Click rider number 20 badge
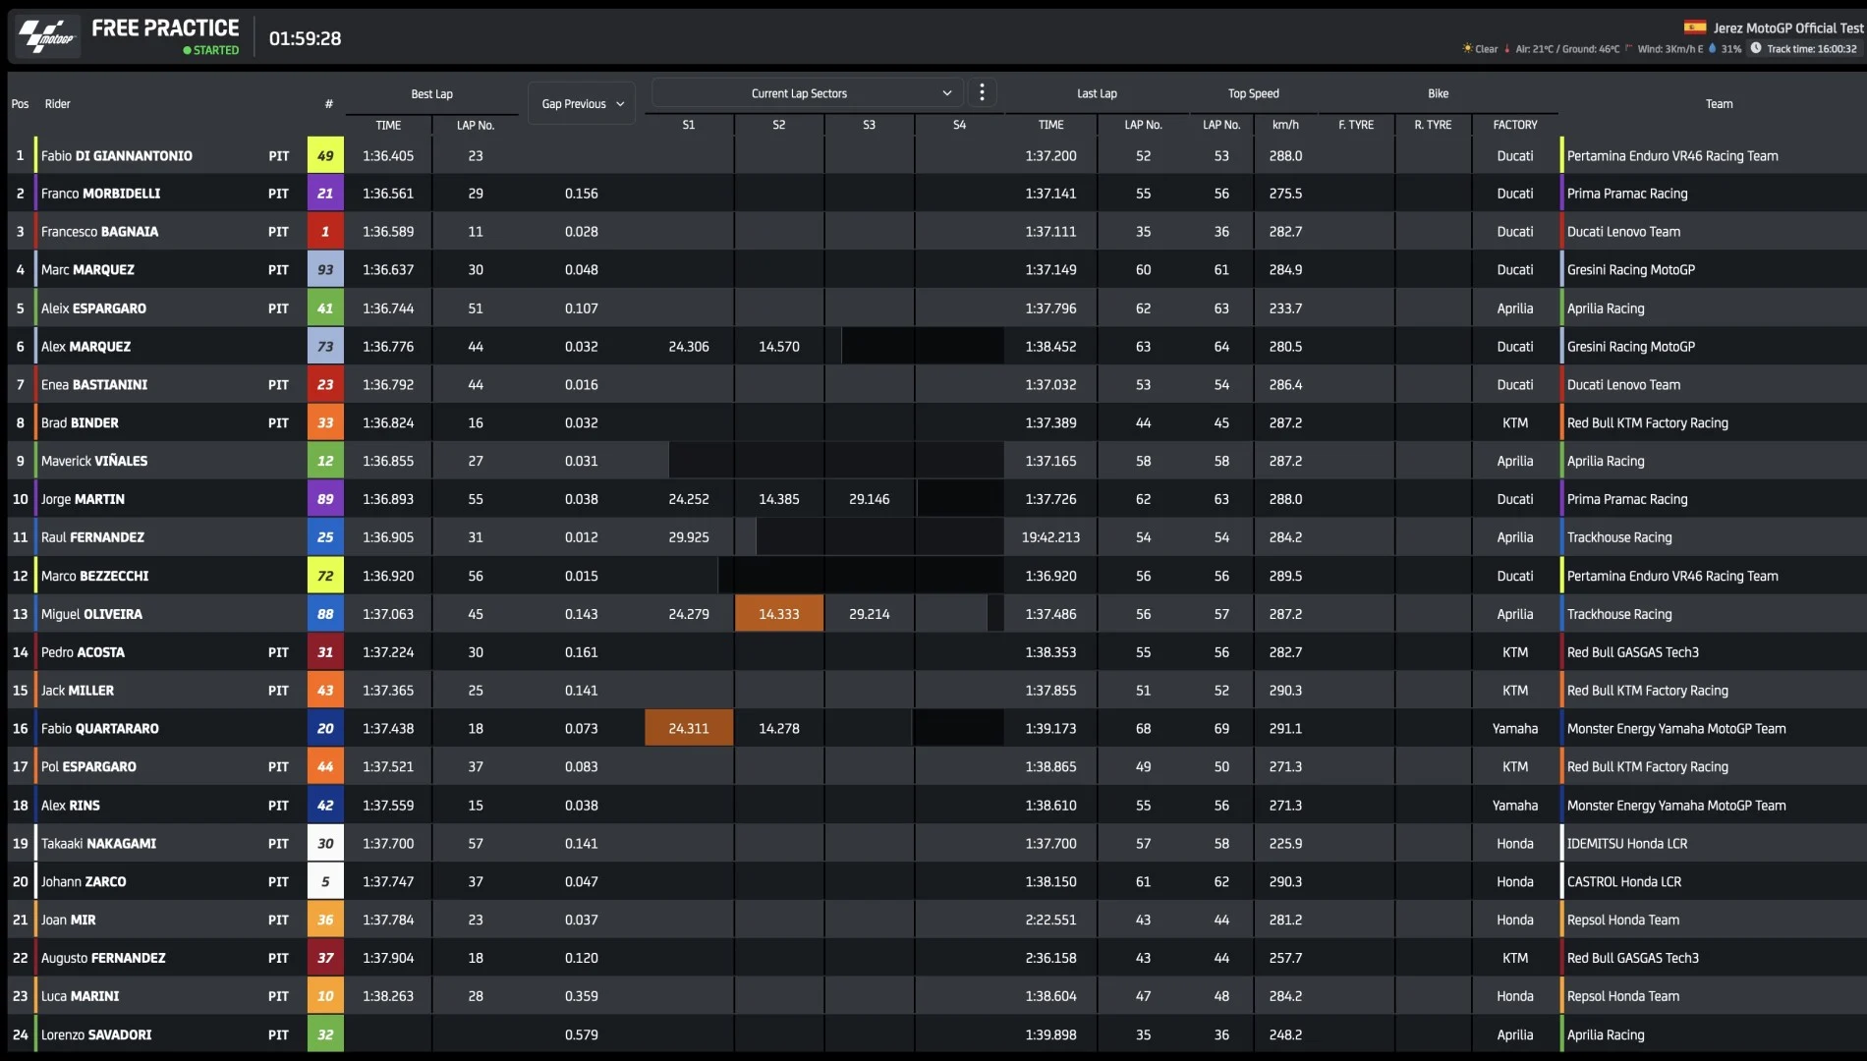The image size is (1867, 1061). [x=325, y=728]
